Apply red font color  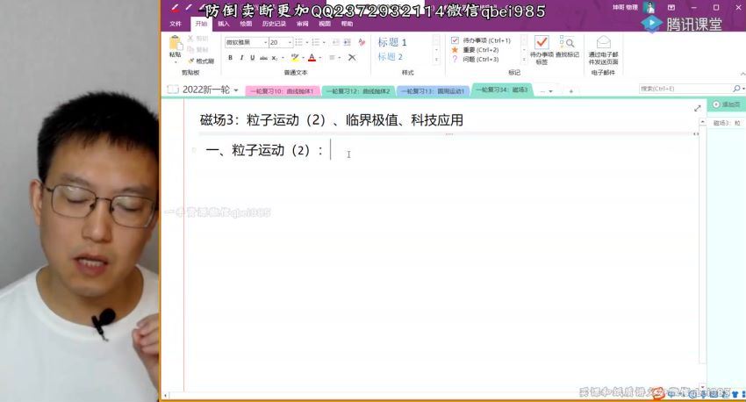tap(312, 58)
